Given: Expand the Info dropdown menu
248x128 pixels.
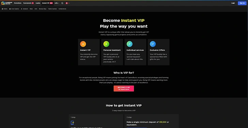Looking at the screenshot, I should pyautogui.click(x=57, y=3).
